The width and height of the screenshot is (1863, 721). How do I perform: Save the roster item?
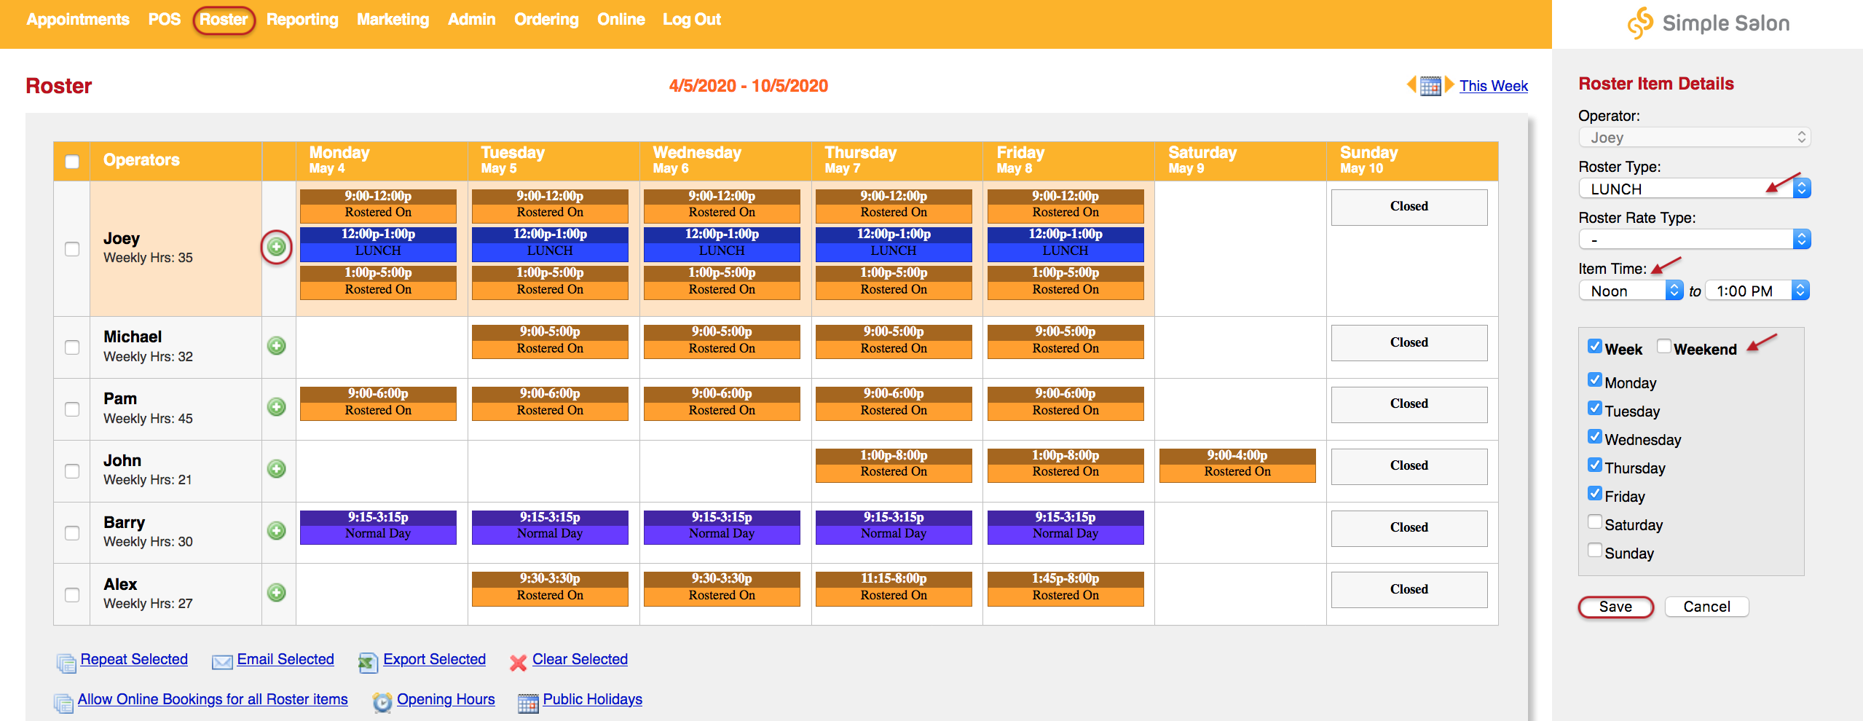(1615, 607)
